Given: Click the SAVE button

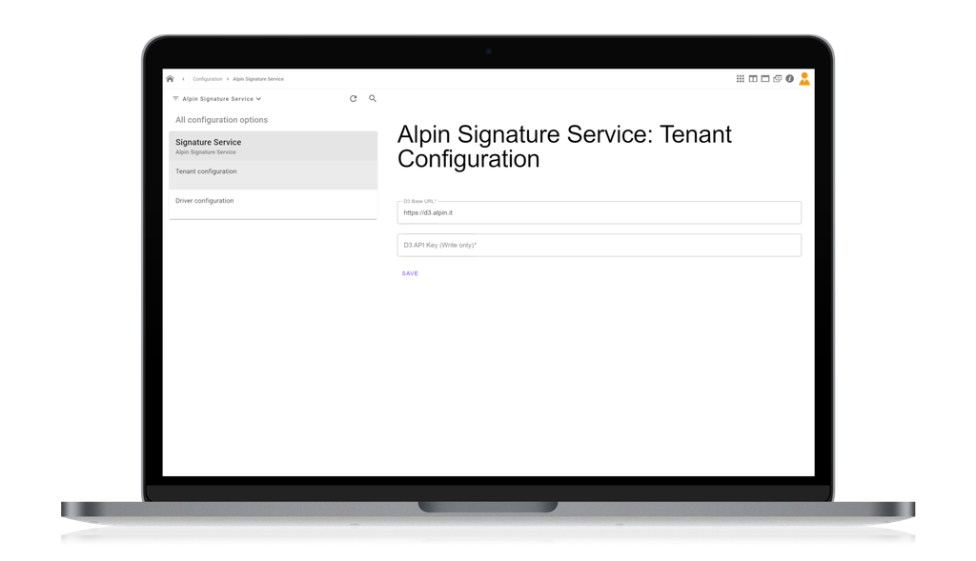Looking at the screenshot, I should click(x=410, y=273).
